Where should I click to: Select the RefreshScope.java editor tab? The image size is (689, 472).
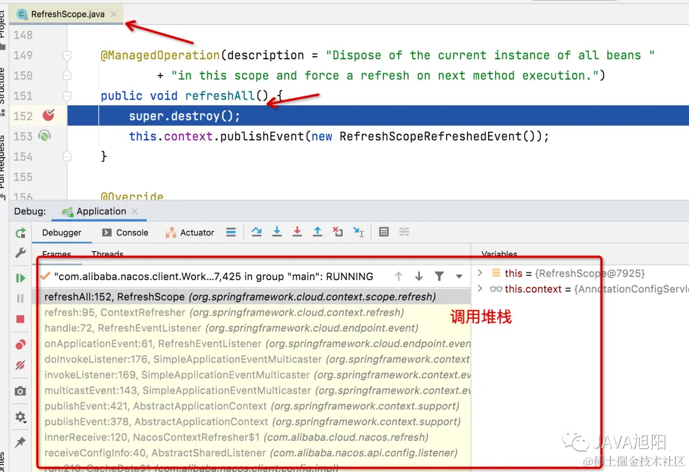(67, 14)
